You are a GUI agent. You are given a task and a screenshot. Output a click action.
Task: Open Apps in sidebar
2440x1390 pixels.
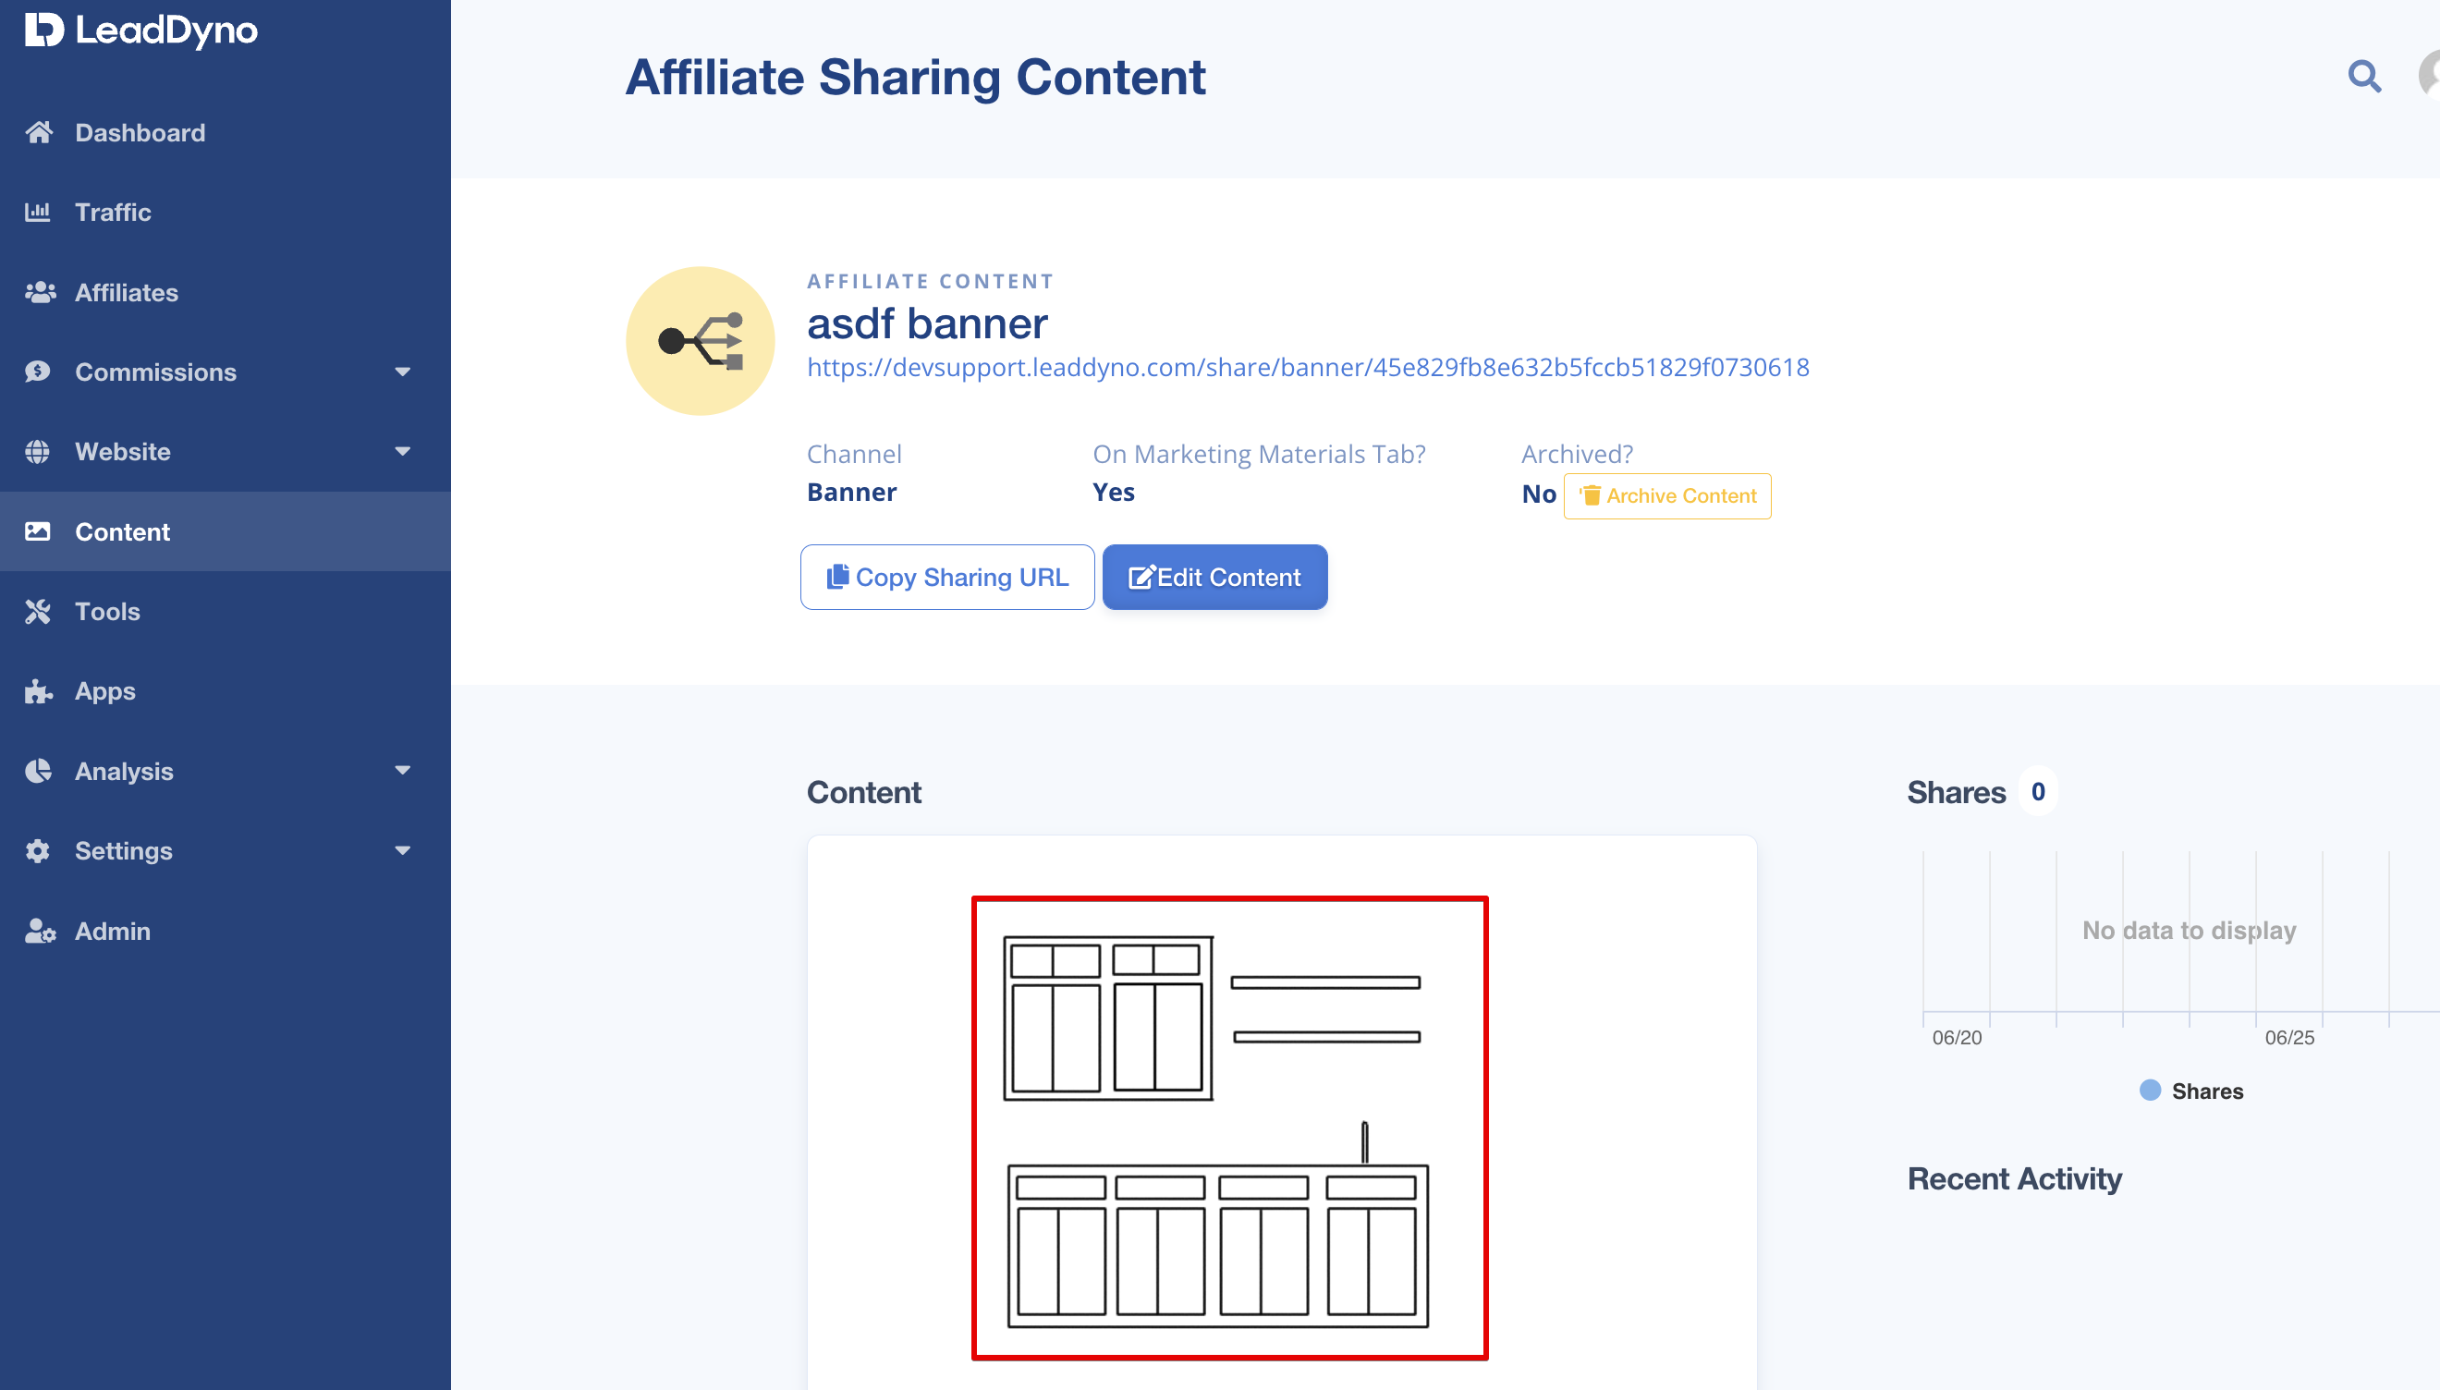coord(226,691)
